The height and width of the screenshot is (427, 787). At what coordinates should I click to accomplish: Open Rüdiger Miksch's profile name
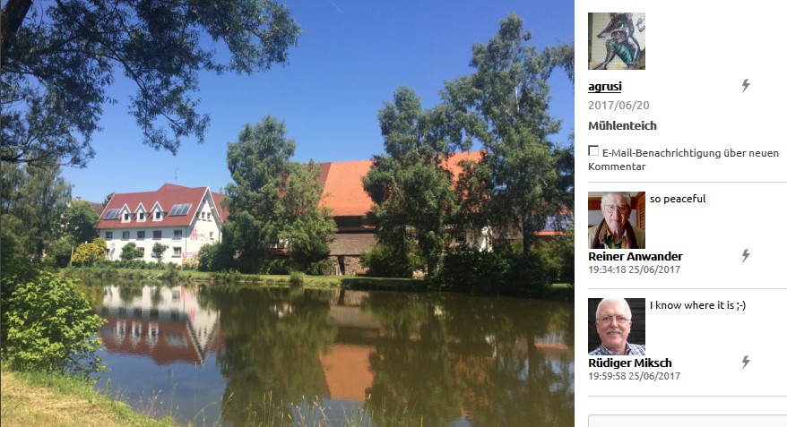coord(630,363)
